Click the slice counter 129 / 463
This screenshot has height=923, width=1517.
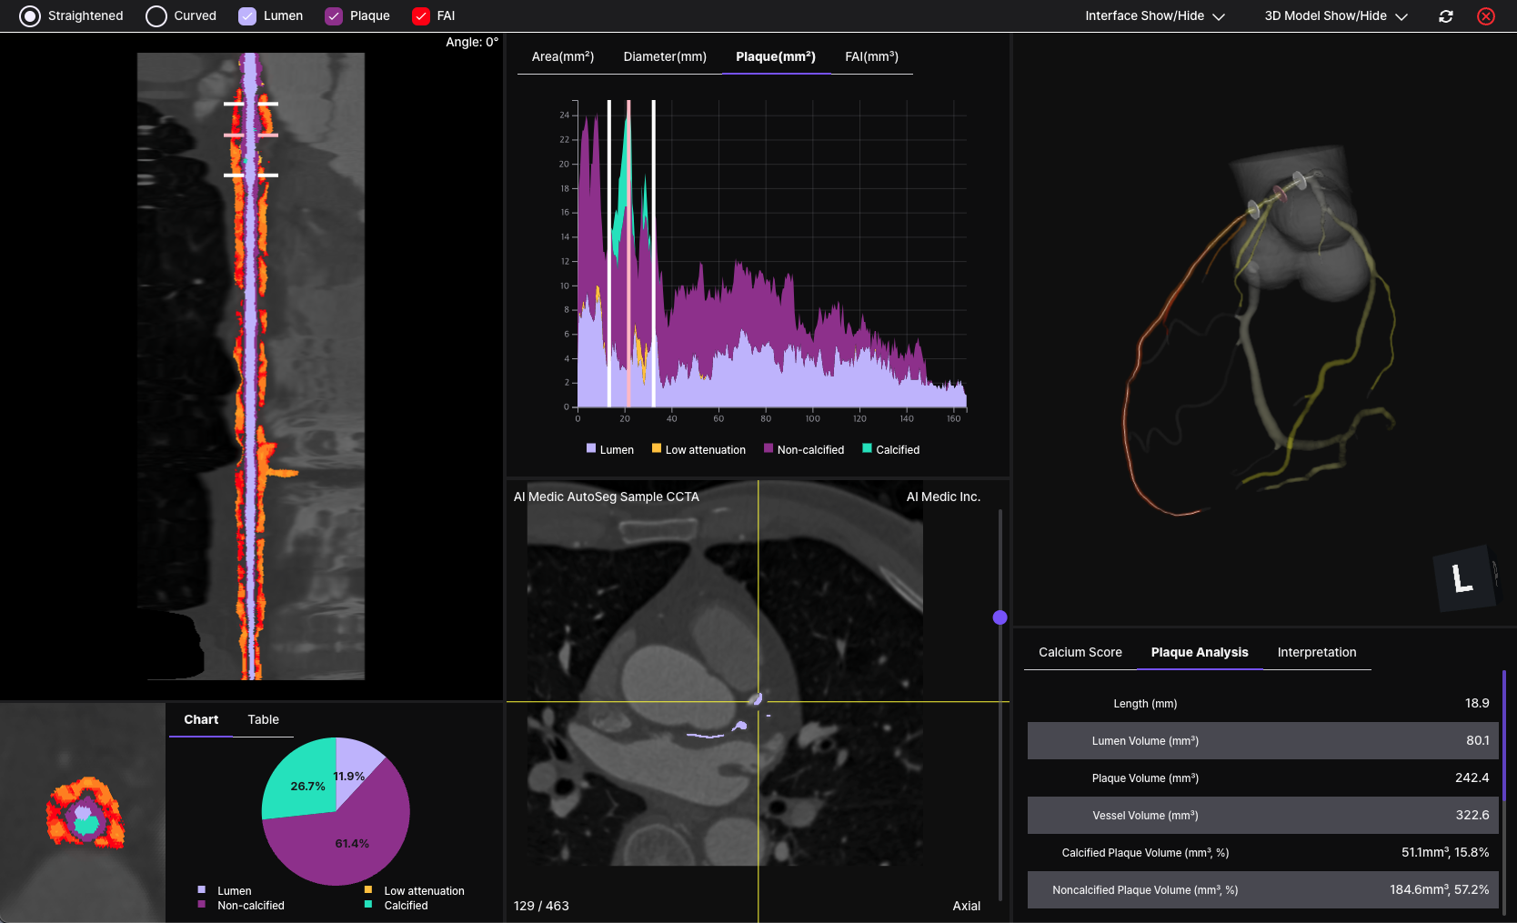pos(541,906)
